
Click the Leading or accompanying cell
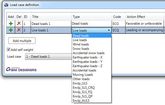click(144, 30)
